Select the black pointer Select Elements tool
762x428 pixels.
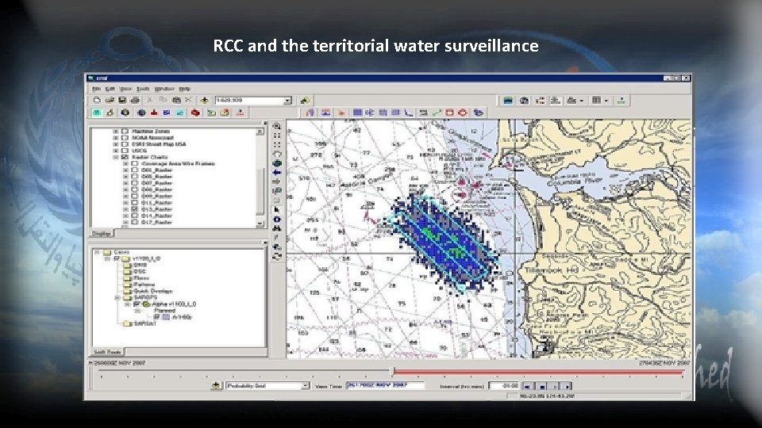(276, 209)
